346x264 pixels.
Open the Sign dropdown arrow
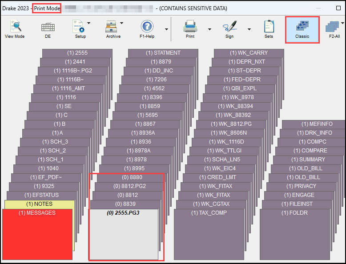tap(249, 29)
